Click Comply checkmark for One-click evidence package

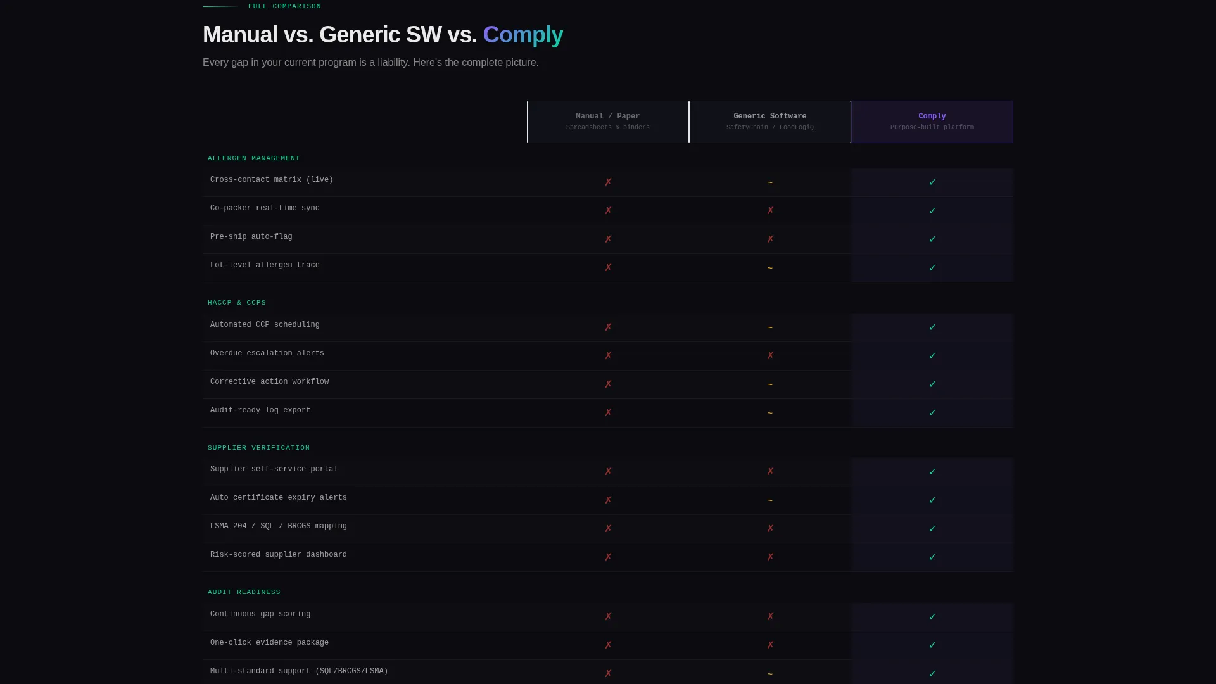[x=932, y=645]
